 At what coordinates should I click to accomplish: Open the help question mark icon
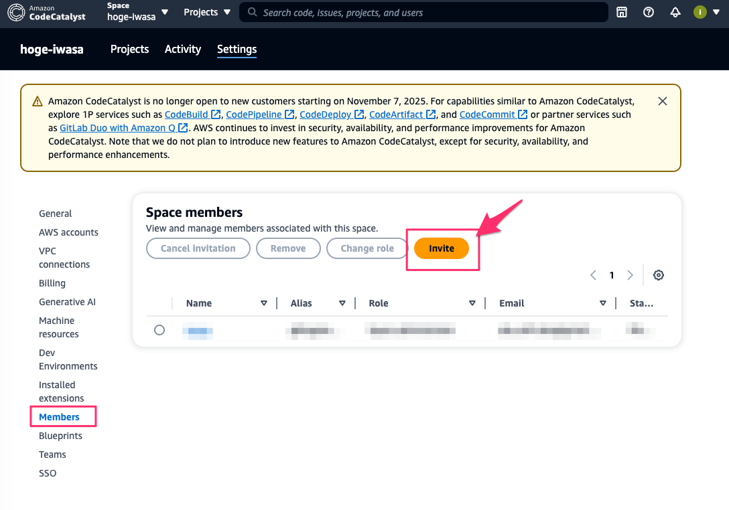click(x=649, y=12)
